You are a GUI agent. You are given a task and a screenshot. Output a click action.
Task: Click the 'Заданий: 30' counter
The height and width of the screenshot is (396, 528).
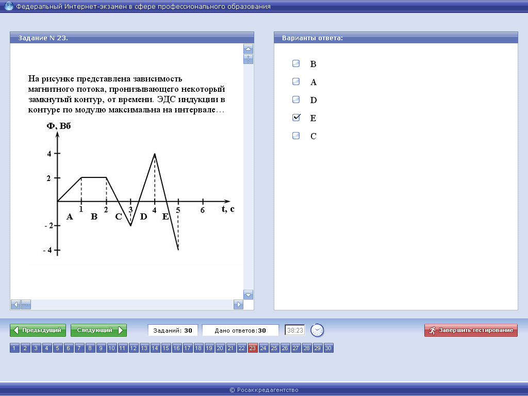point(173,331)
